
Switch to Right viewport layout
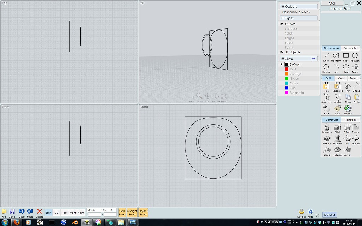point(81,213)
